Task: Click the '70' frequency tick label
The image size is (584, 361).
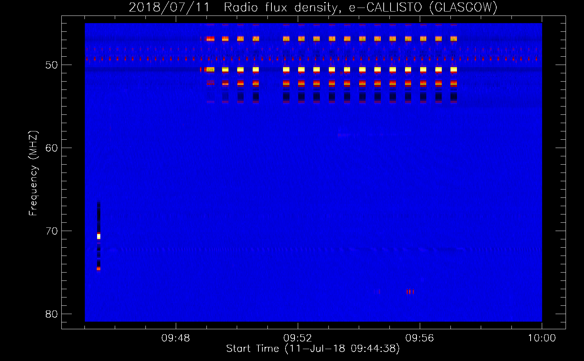Action: point(52,231)
